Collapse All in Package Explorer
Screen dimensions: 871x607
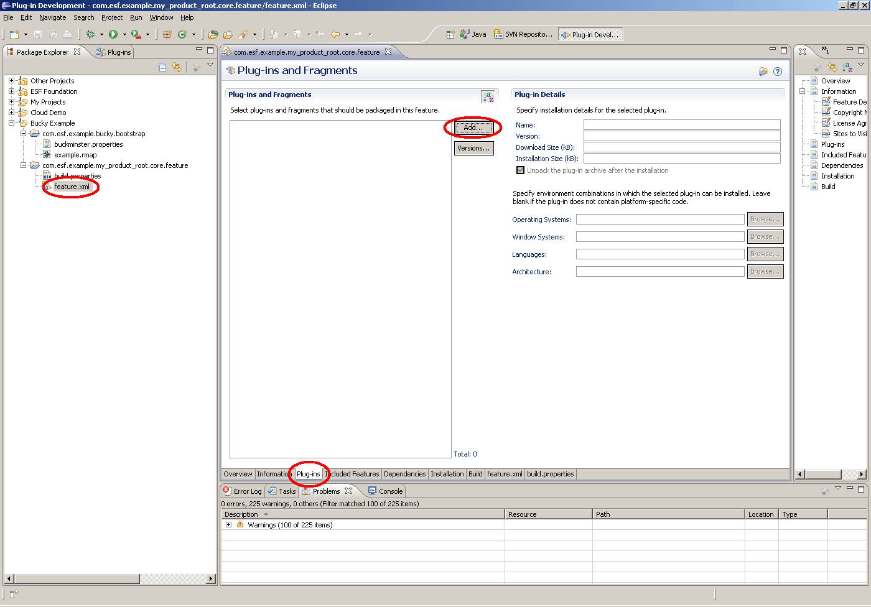(162, 67)
